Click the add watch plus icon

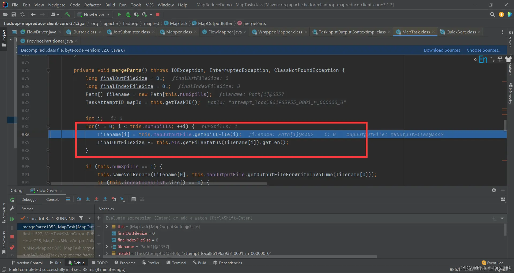(x=99, y=218)
